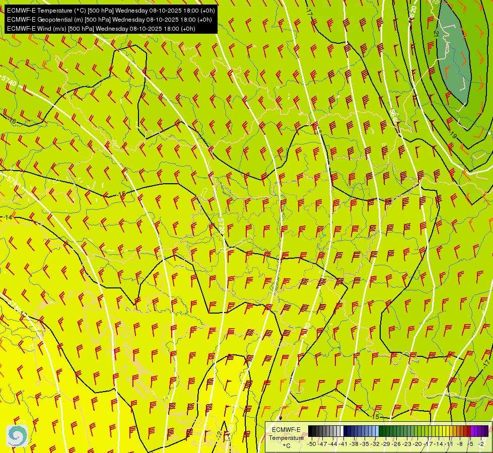Click the -38 legend tick label
493x453 pixels.
pos(354,444)
